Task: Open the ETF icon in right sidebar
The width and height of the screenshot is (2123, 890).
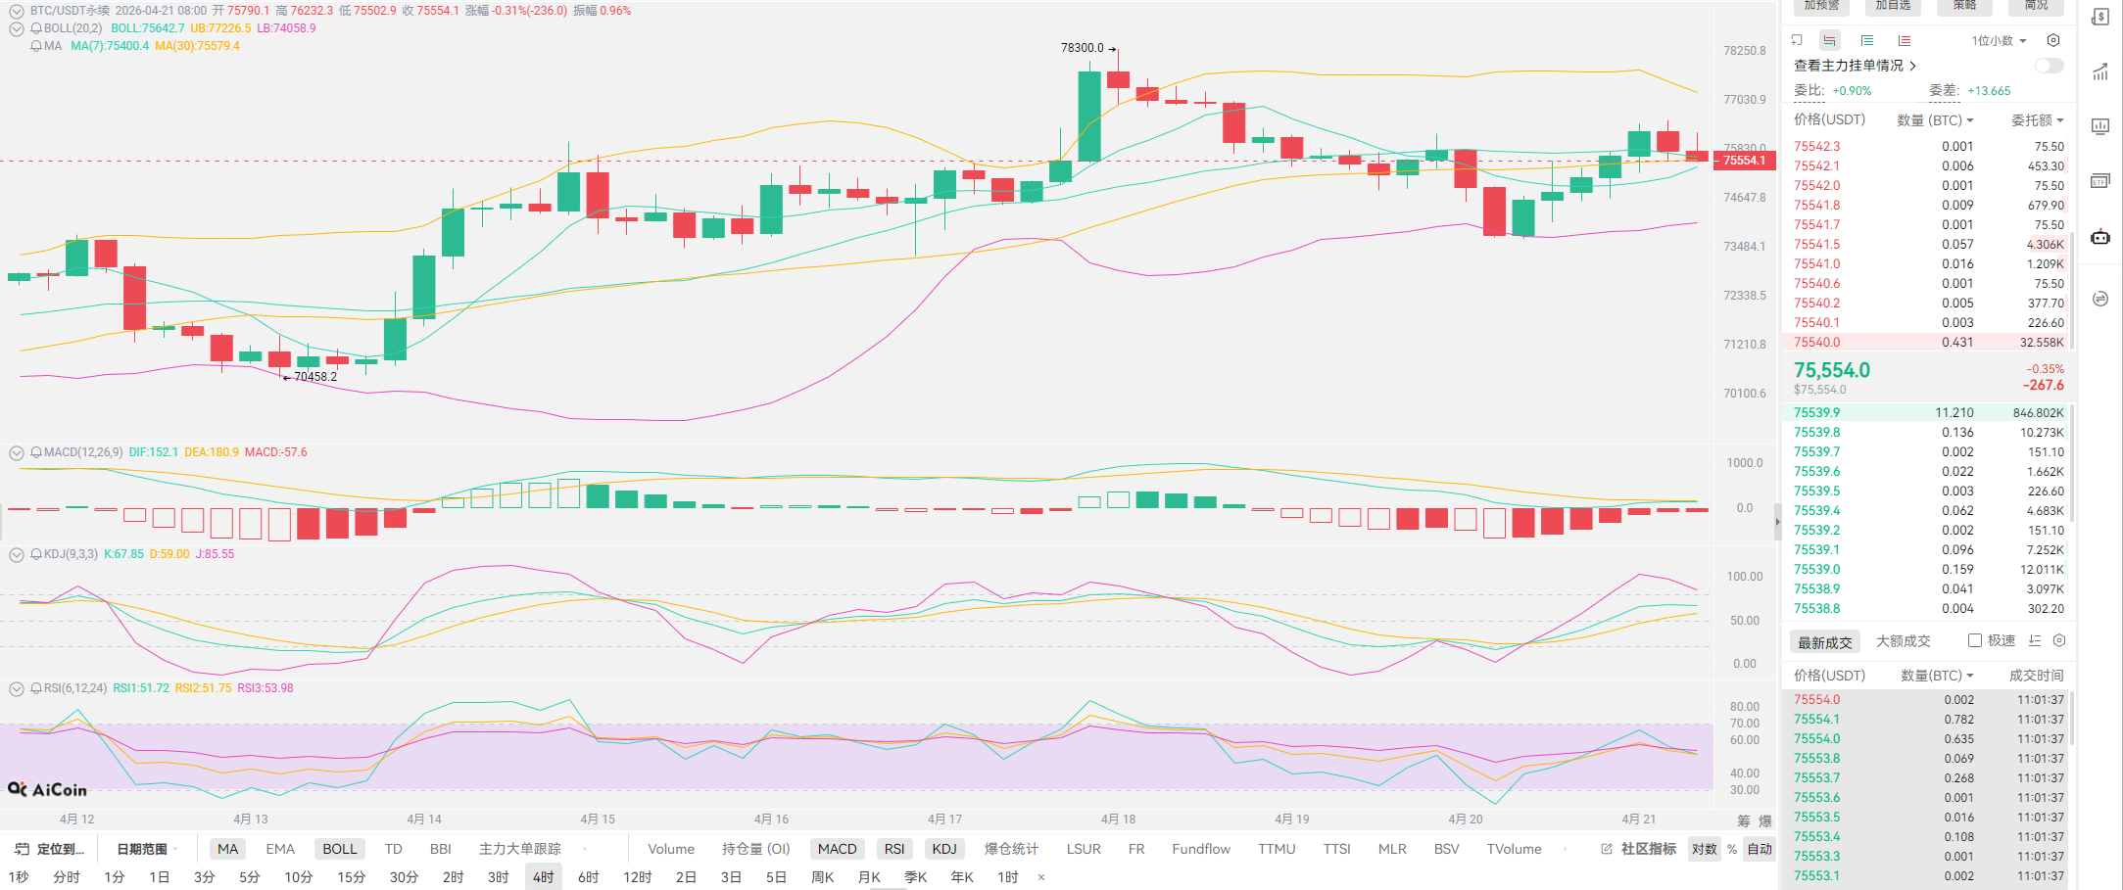Action: click(2099, 181)
